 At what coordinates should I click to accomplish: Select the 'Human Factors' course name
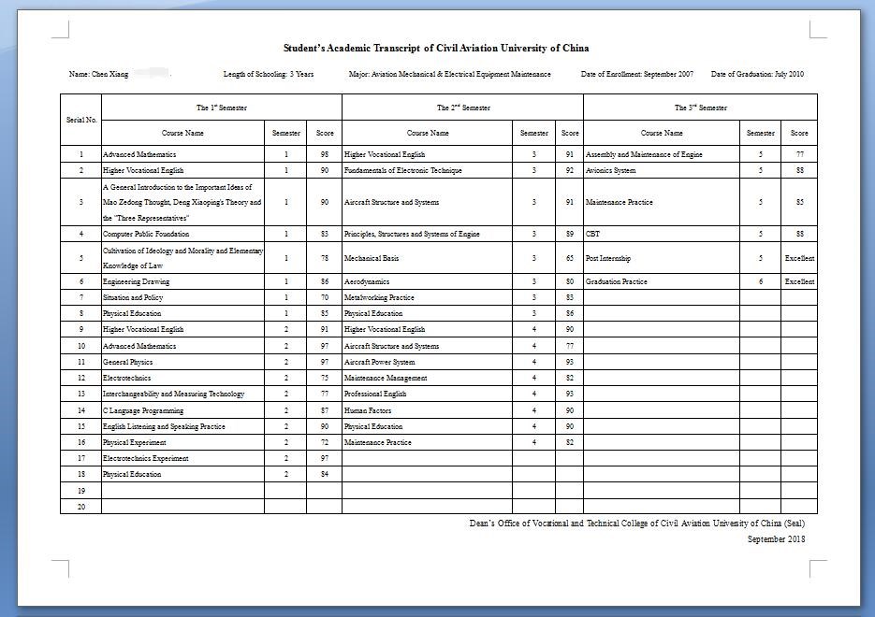368,410
